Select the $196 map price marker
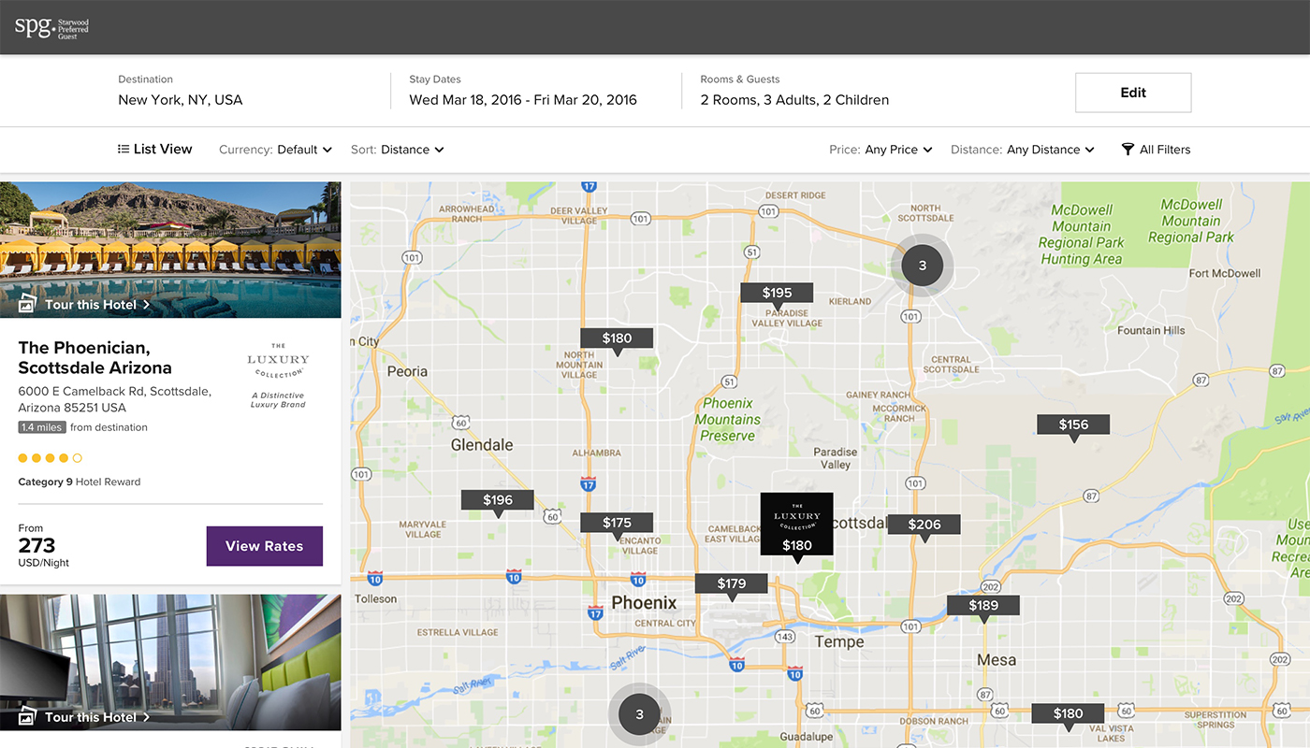The width and height of the screenshot is (1310, 748). [498, 501]
